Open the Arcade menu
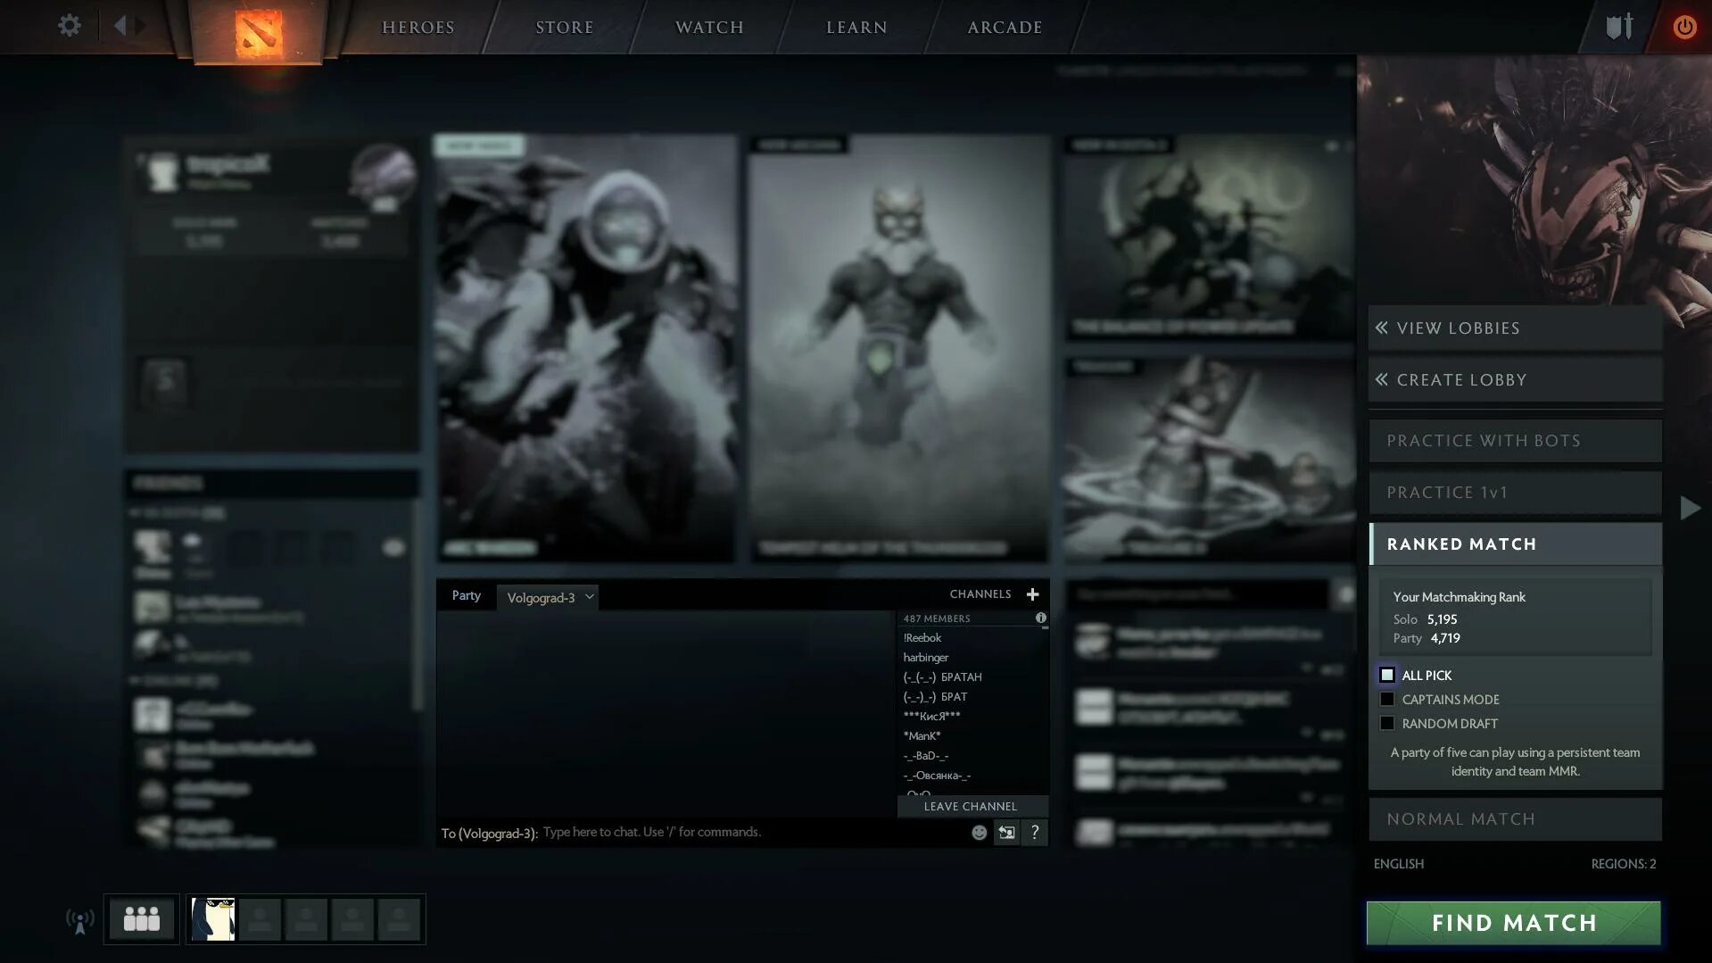Image resolution: width=1712 pixels, height=963 pixels. click(x=1005, y=28)
